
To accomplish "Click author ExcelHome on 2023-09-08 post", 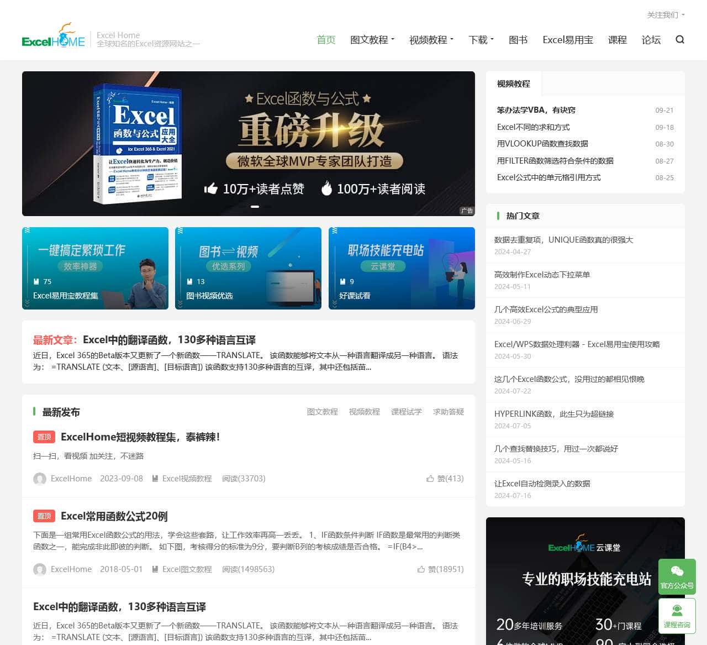I will [x=71, y=479].
